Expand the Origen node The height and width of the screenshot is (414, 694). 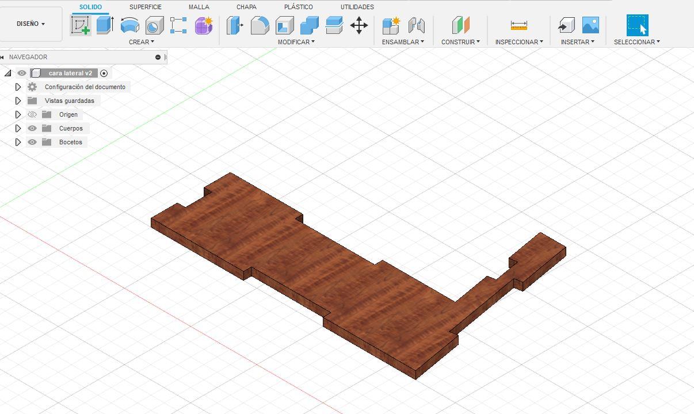click(18, 114)
